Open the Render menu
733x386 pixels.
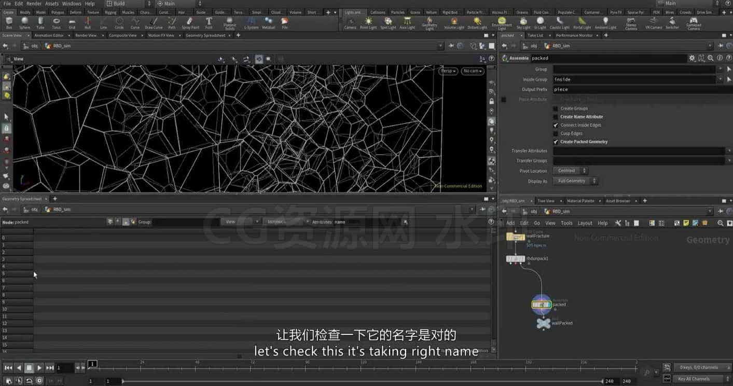click(x=34, y=4)
